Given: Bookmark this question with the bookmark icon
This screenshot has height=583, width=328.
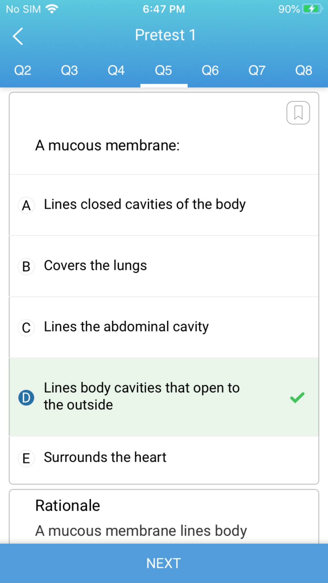Looking at the screenshot, I should point(298,113).
